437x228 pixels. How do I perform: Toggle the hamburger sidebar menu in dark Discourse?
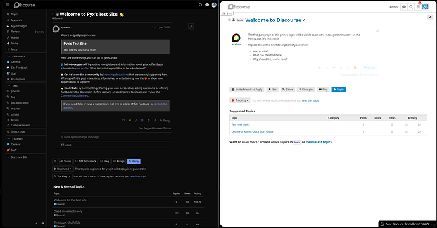pos(8,4)
